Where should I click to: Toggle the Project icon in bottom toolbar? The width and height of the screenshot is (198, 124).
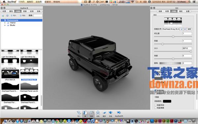pos(91,114)
